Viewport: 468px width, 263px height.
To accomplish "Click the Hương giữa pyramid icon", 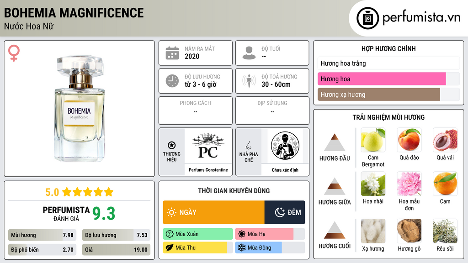I will [335, 186].
